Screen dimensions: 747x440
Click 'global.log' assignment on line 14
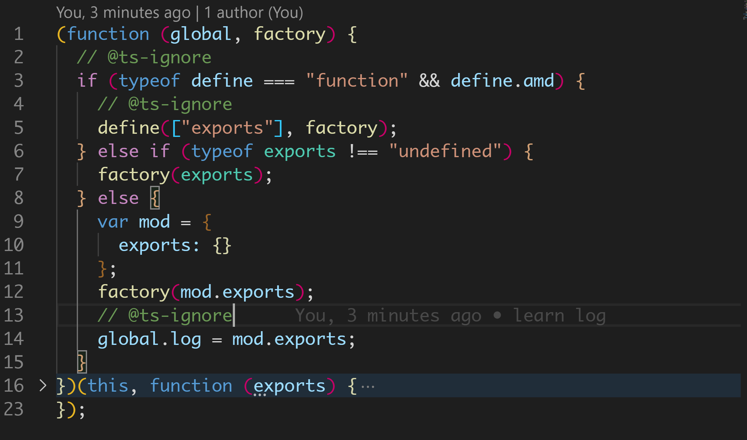click(149, 339)
